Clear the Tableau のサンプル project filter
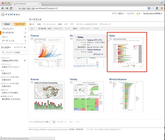The image size is (165, 140). pyautogui.click(x=25, y=60)
